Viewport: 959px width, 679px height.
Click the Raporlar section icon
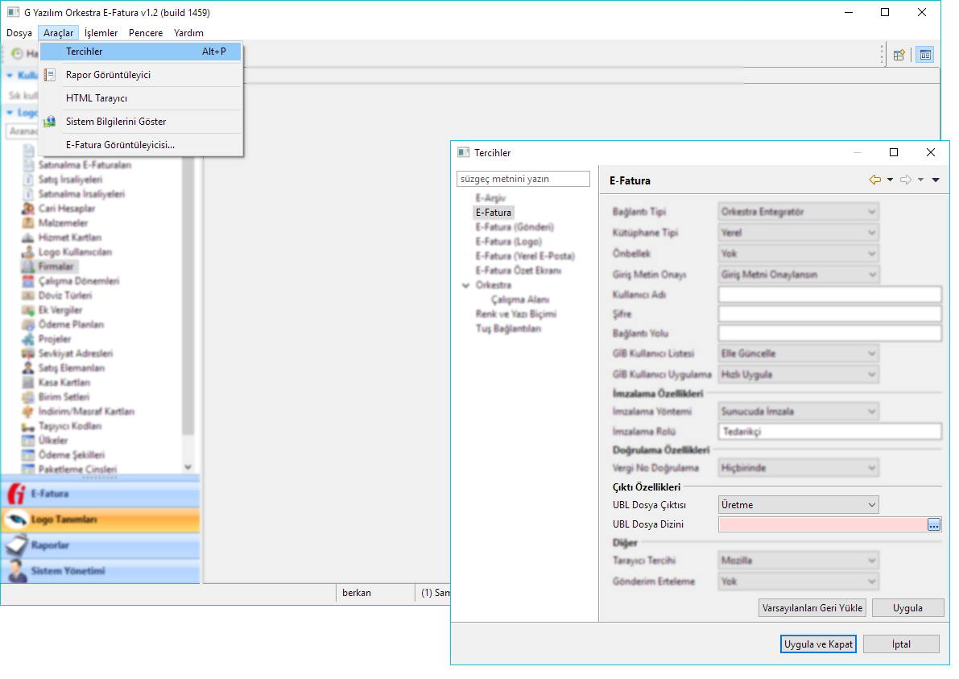point(17,545)
